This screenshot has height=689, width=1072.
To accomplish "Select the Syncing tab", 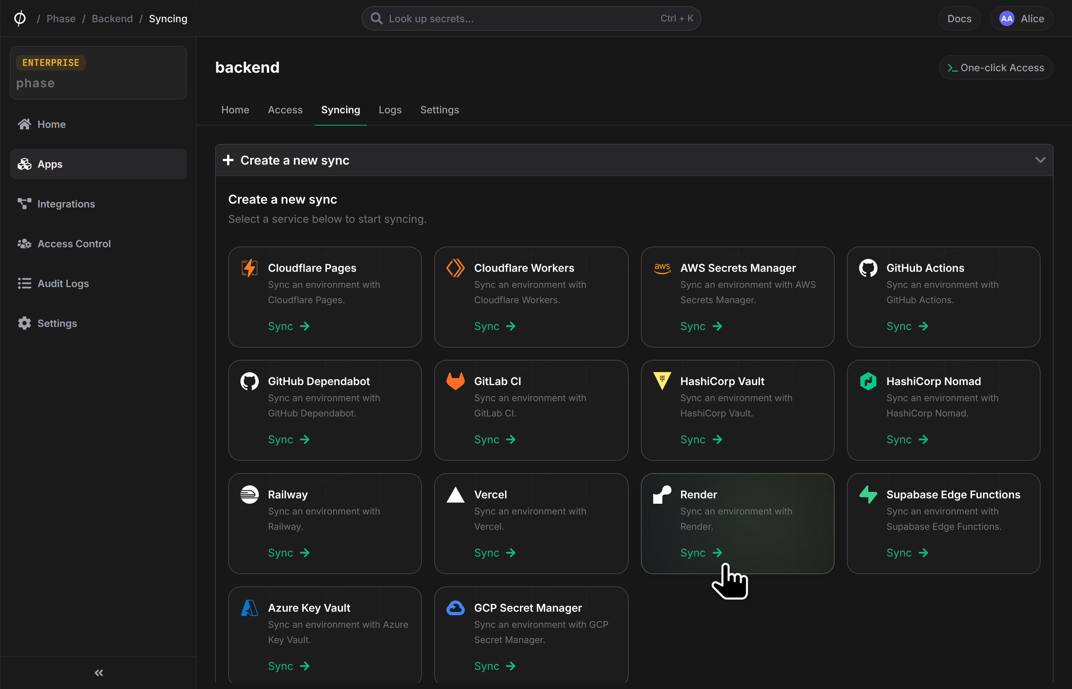I will point(340,109).
